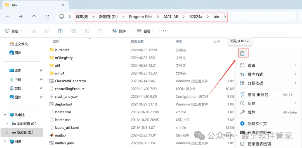302x148 pixels.
Task: Expand chevron after bin in address bar
Action: 225,17
